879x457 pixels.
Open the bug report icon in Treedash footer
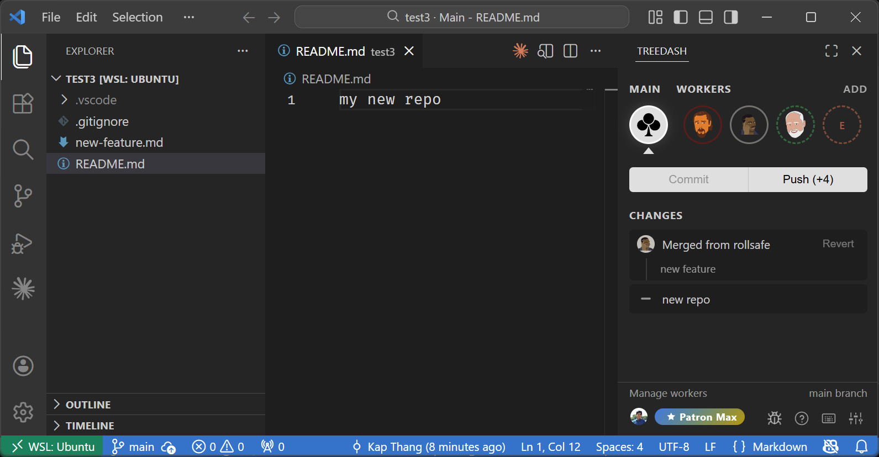pyautogui.click(x=774, y=418)
